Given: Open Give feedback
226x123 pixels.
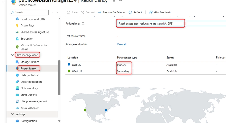Looking at the screenshot, I should 160,12.
